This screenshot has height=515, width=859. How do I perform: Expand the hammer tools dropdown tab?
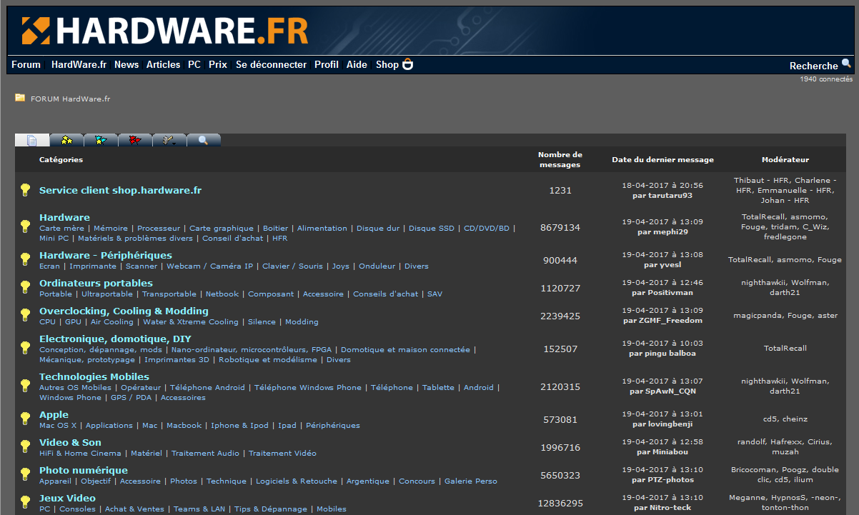169,140
